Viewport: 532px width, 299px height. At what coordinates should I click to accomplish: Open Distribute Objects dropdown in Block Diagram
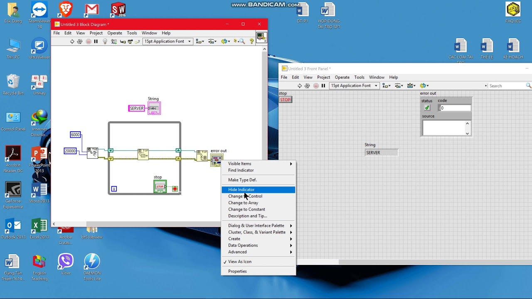point(212,42)
